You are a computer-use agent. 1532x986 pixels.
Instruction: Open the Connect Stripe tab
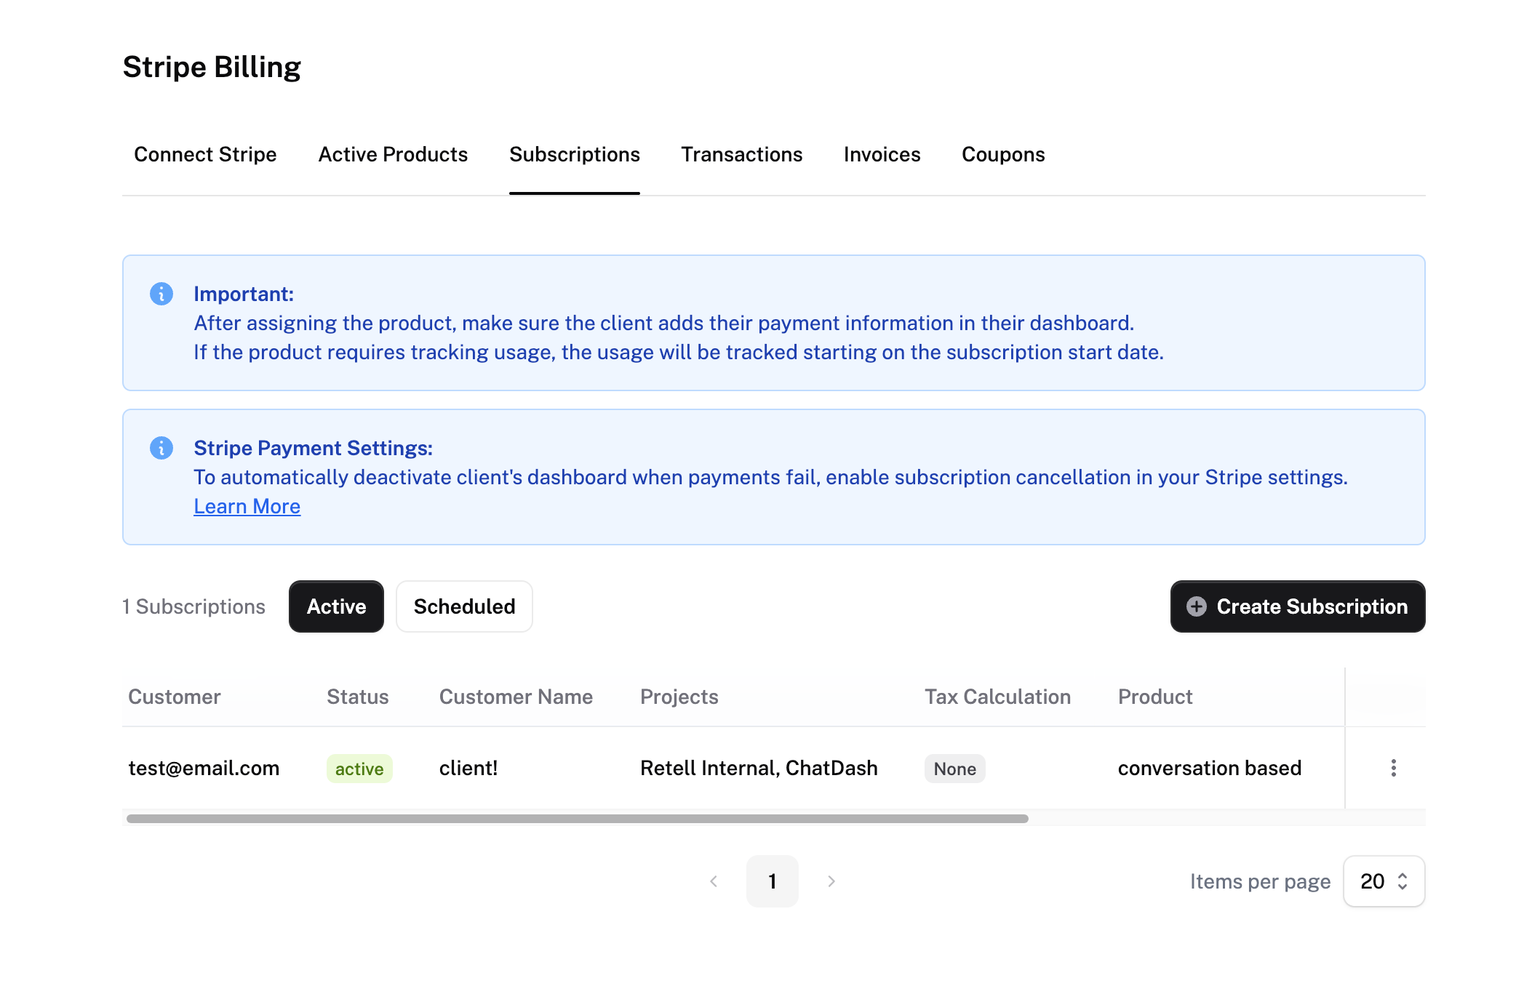[205, 154]
